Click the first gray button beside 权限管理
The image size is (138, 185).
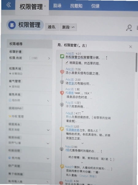point(52,27)
